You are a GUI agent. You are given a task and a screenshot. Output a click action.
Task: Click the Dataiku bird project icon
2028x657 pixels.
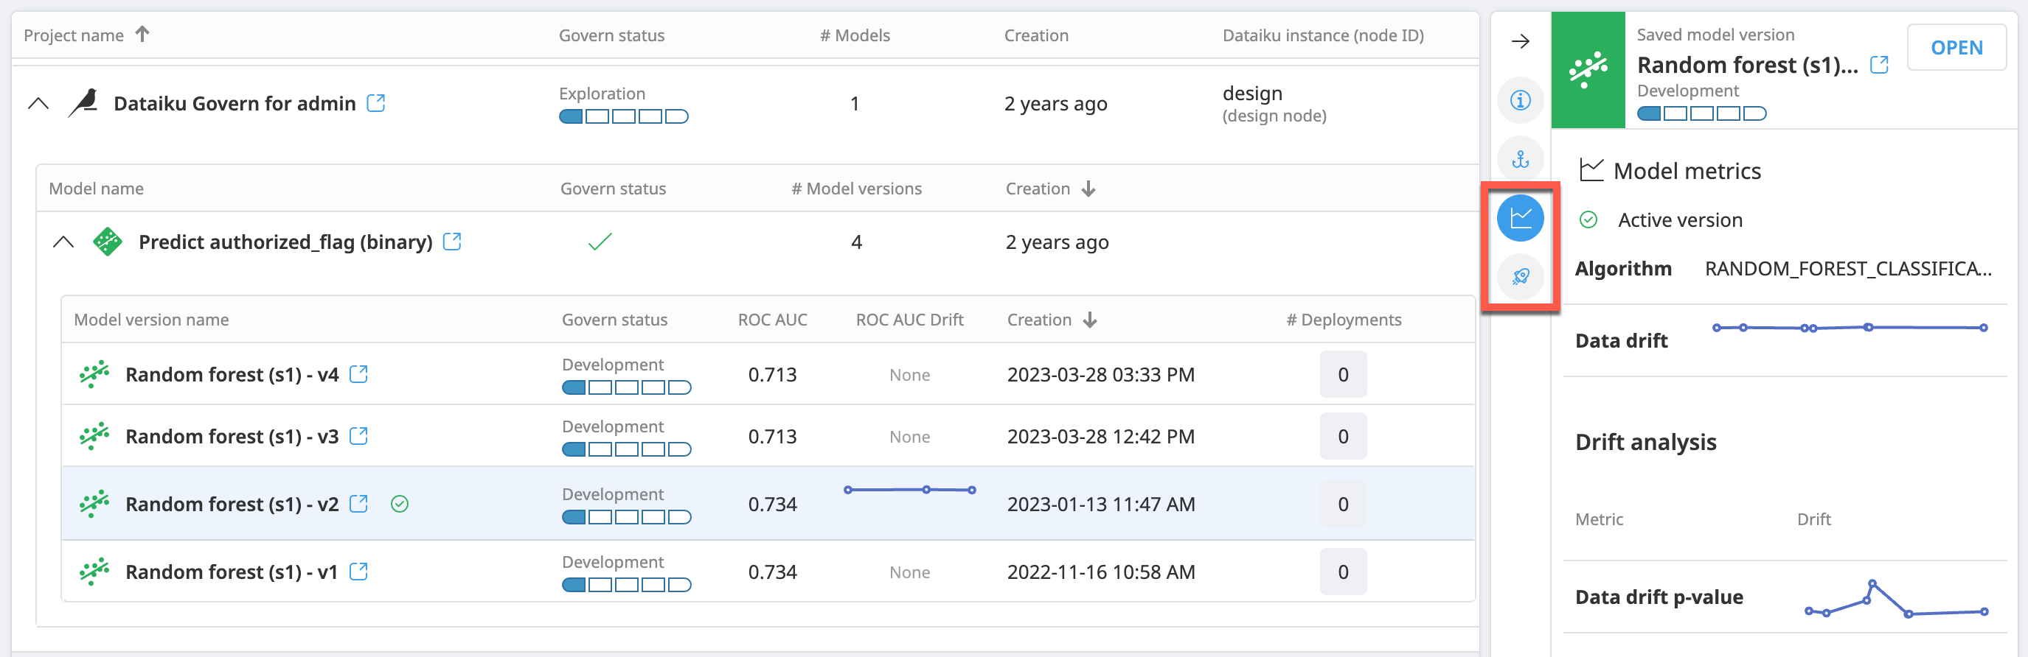(83, 103)
